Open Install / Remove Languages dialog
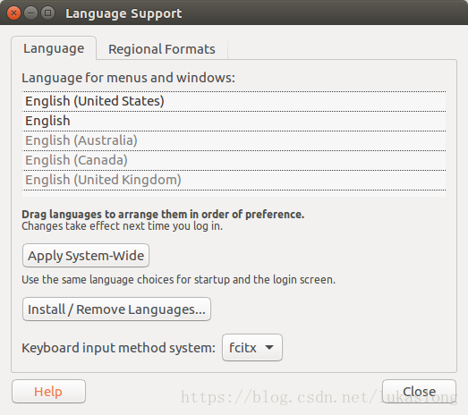Image resolution: width=468 pixels, height=415 pixels. (x=116, y=309)
